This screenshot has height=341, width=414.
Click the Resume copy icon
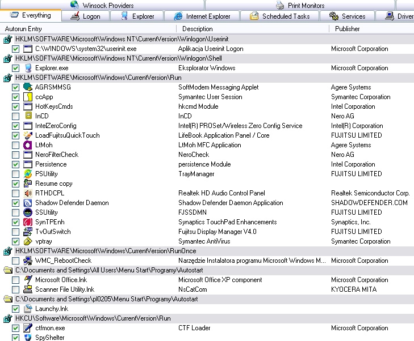coord(27,184)
